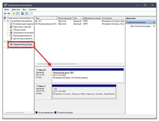Open the Вид menu
Image resolution: width=159 pixels, height=121 pixels.
click(x=24, y=9)
